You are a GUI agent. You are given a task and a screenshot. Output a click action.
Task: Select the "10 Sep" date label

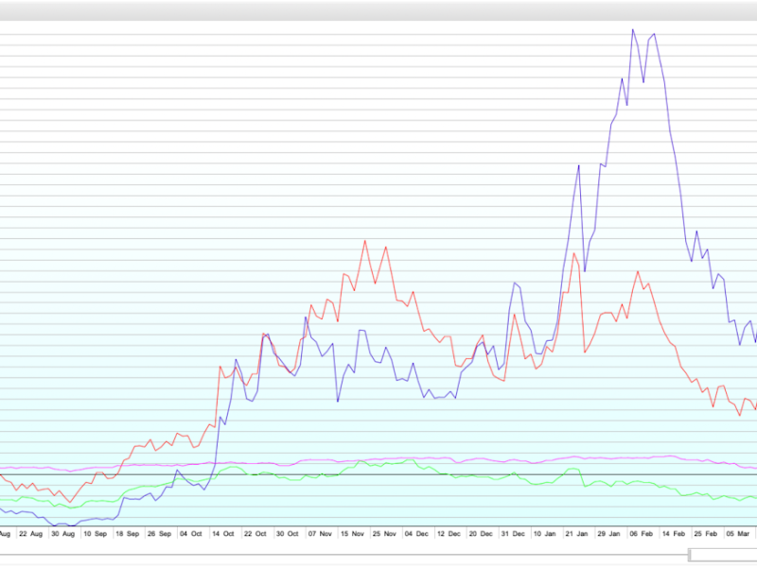96,534
